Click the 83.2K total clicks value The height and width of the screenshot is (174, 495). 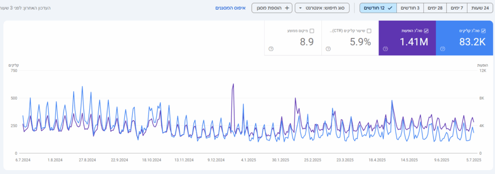(x=472, y=42)
